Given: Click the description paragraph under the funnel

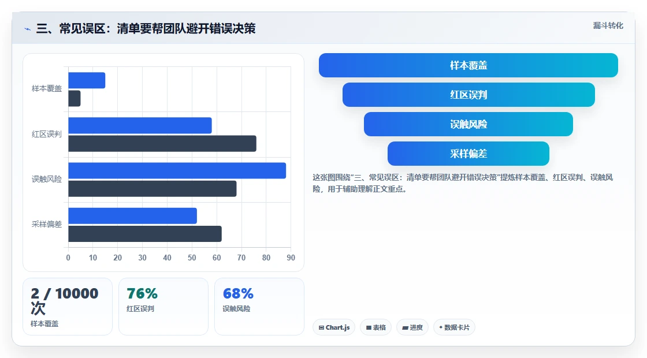Looking at the screenshot, I should pos(463,183).
